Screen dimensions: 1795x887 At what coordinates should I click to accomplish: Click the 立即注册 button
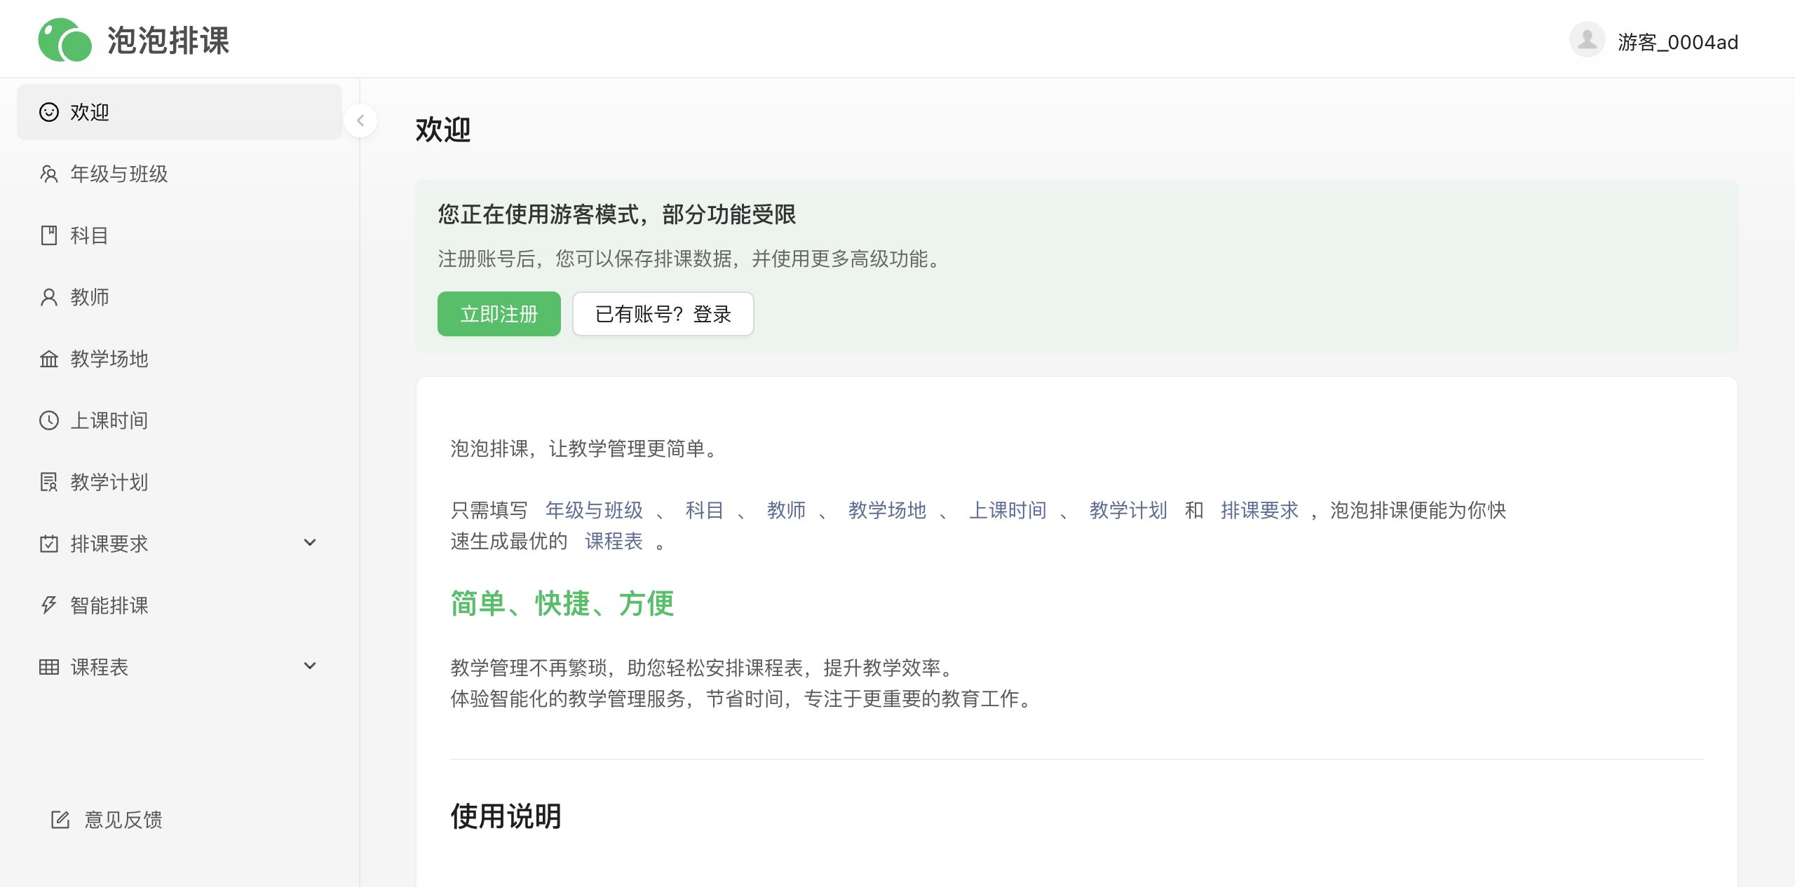[499, 314]
